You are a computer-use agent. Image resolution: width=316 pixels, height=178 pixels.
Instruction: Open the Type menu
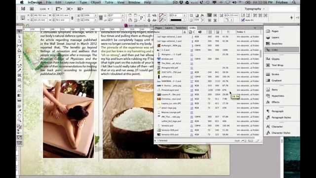83,2
